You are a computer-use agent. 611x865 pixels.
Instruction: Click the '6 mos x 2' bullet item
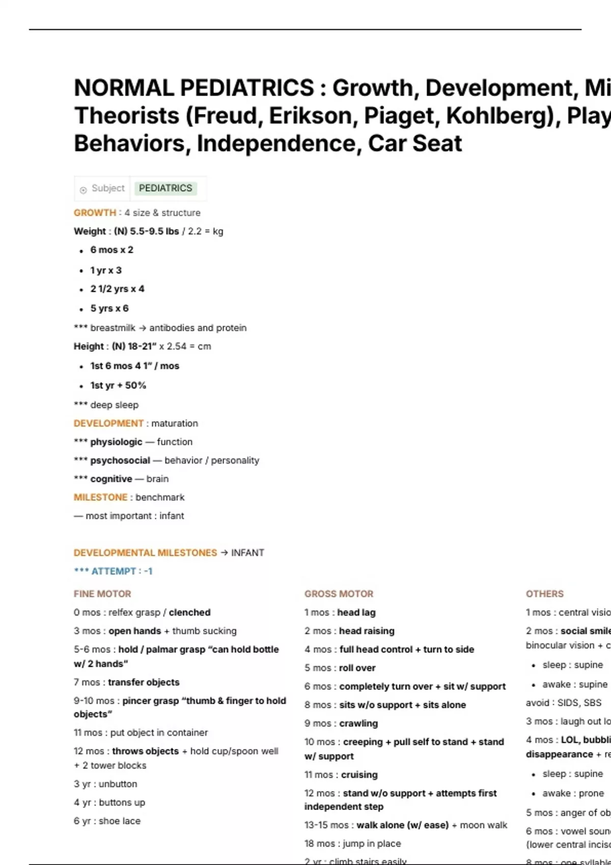click(112, 250)
